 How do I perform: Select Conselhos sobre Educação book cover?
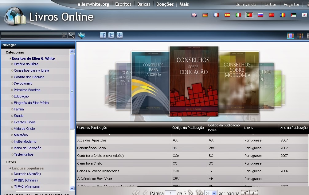click(194, 81)
